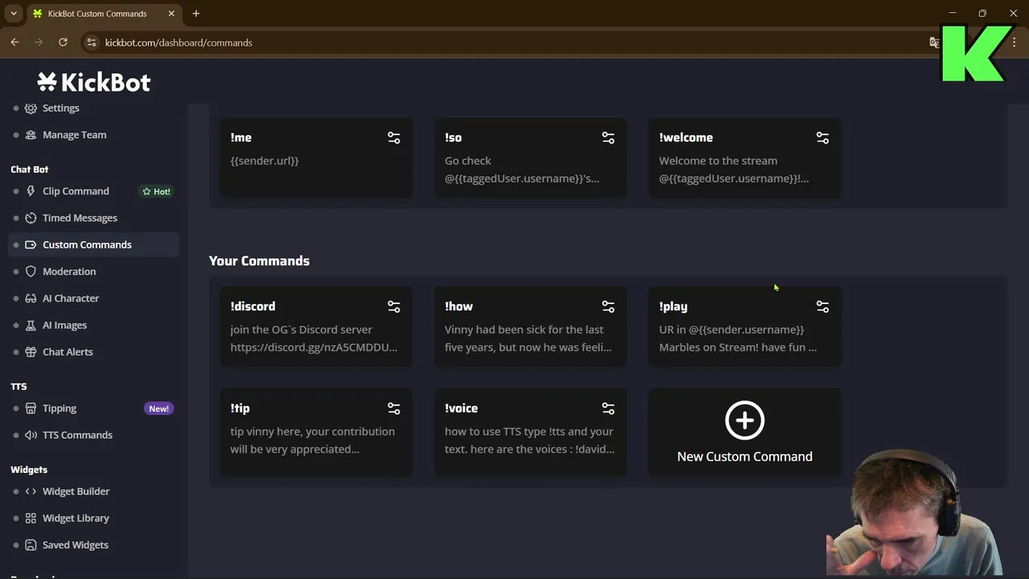Screen dimensions: 1029x579
Task: Click the Moderation shield icon
Action: 31,272
